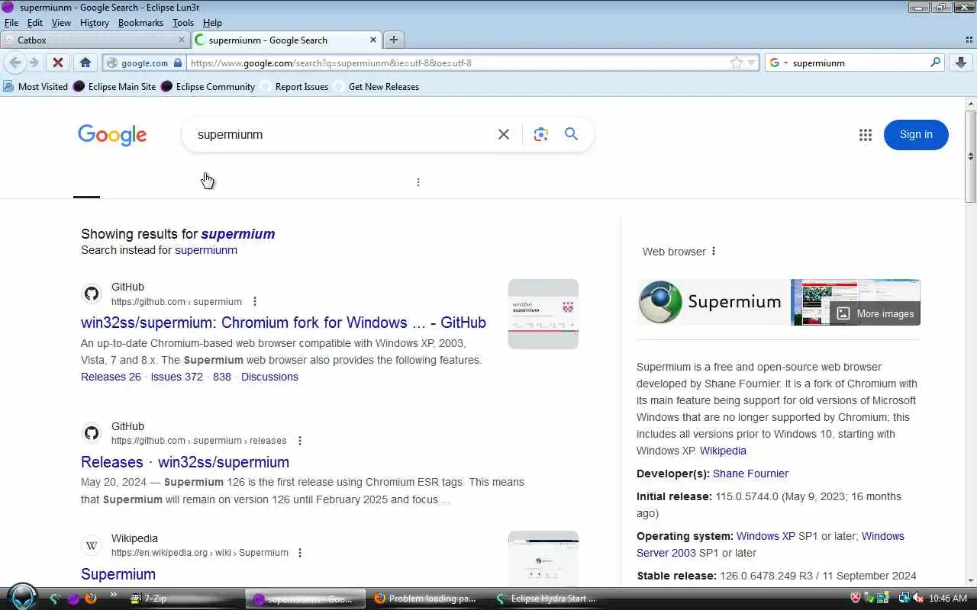Image resolution: width=977 pixels, height=610 pixels.
Task: Open the three-dot More menu under search bar
Action: 418,182
